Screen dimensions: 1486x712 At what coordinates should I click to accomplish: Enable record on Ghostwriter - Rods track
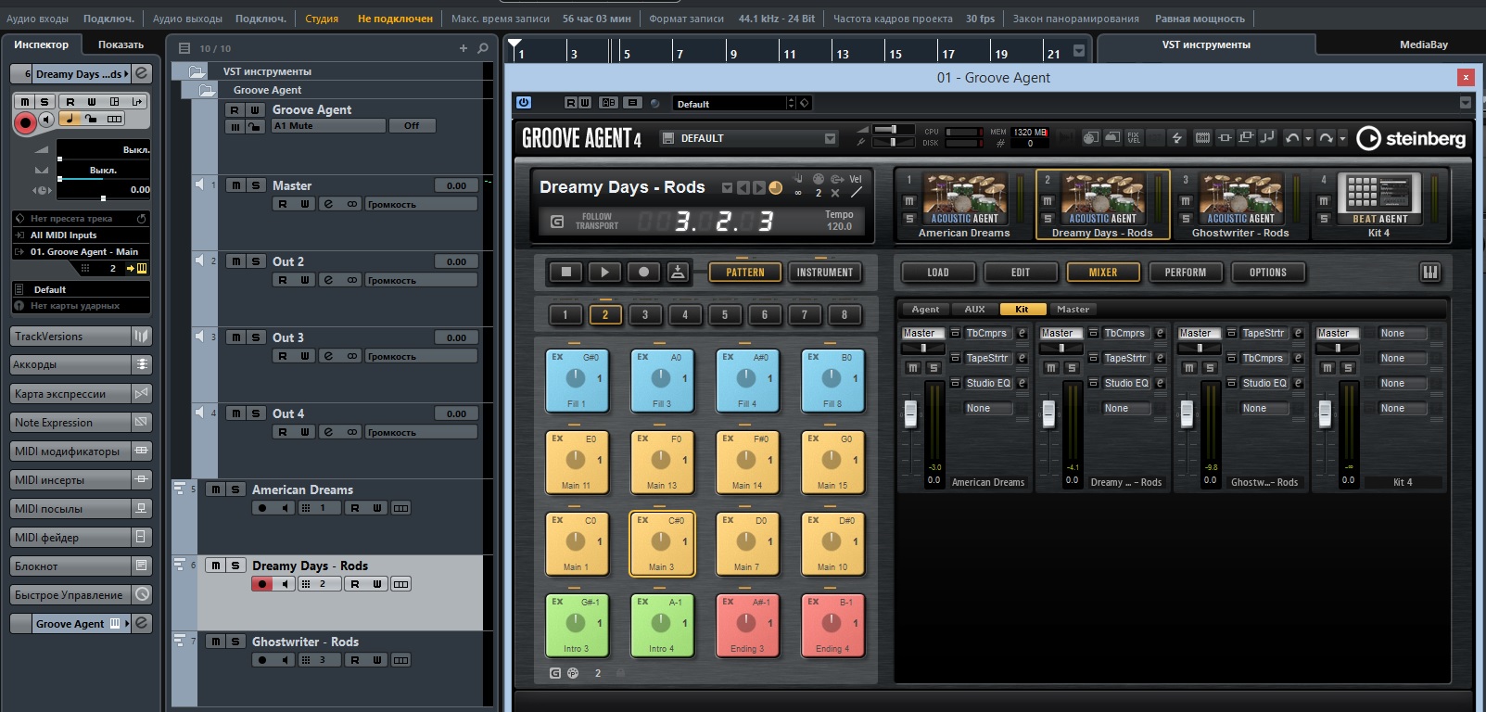(262, 660)
